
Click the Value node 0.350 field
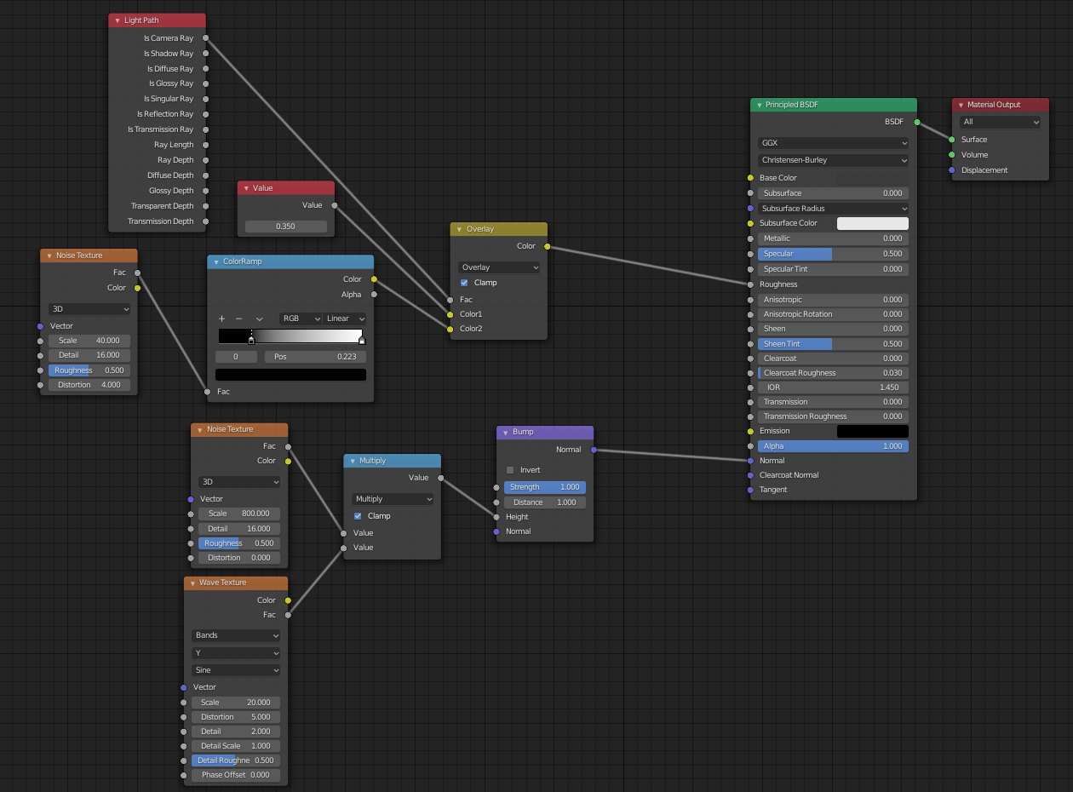[286, 227]
